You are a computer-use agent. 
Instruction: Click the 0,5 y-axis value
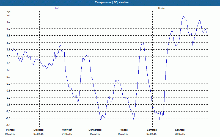(9, 77)
